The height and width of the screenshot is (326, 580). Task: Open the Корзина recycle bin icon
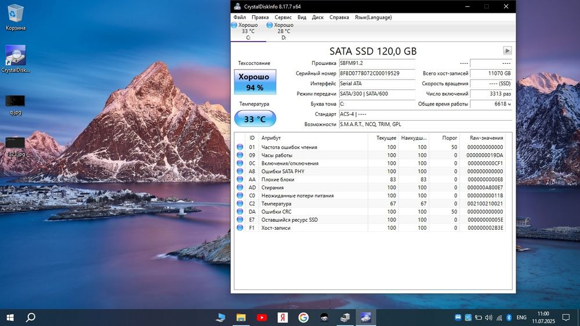tap(15, 17)
